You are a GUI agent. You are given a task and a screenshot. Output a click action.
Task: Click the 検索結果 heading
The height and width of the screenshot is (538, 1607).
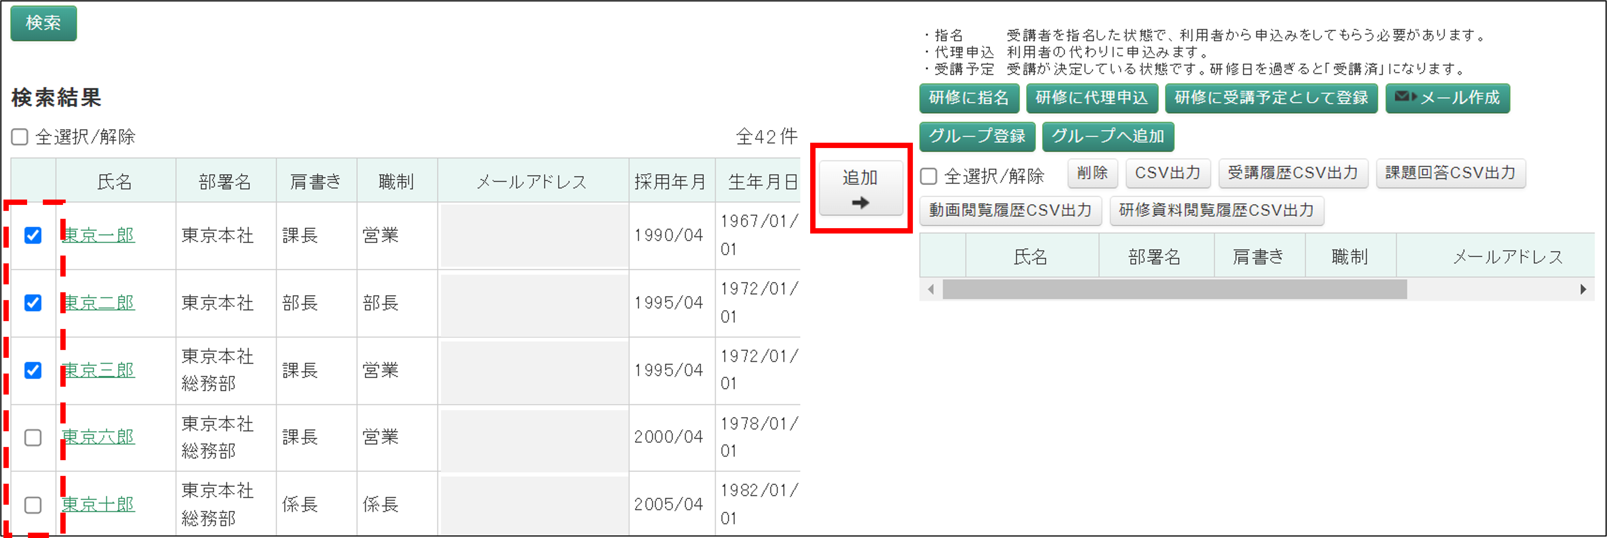[56, 97]
